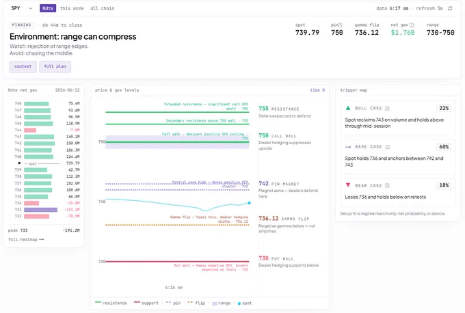
Task: Click the PINNING status badge
Action: click(22, 25)
